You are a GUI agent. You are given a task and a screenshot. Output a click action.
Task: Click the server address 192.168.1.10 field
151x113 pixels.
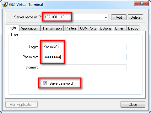click(75, 17)
